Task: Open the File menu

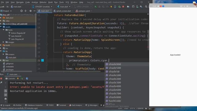Action: [2, 2]
